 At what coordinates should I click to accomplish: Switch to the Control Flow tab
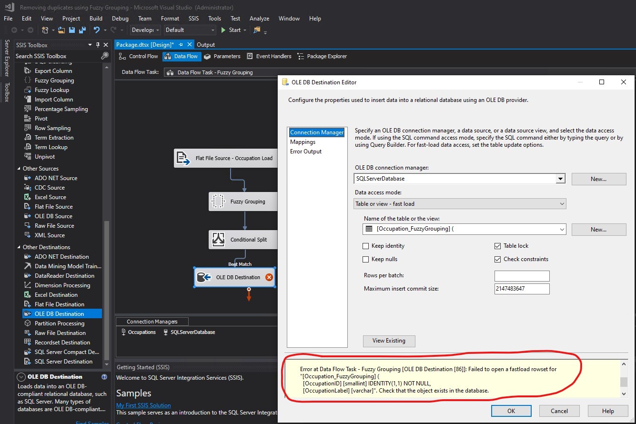click(x=139, y=56)
